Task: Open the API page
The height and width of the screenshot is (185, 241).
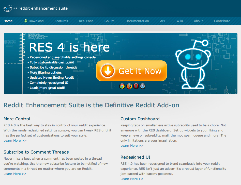Action: [163, 21]
